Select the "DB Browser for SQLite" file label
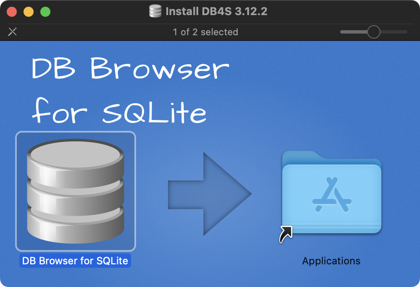This screenshot has width=420, height=287. [x=75, y=261]
